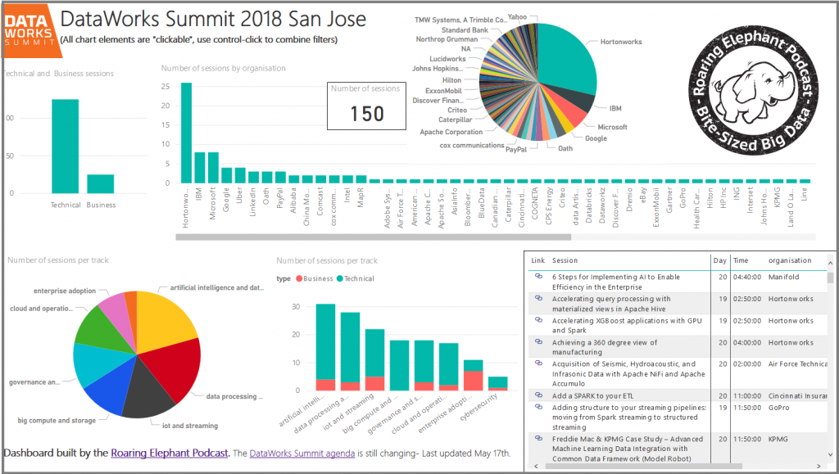This screenshot has height=474, width=839.
Task: Open the Roaring Elephant Podcast hyperlink
Action: click(x=169, y=453)
